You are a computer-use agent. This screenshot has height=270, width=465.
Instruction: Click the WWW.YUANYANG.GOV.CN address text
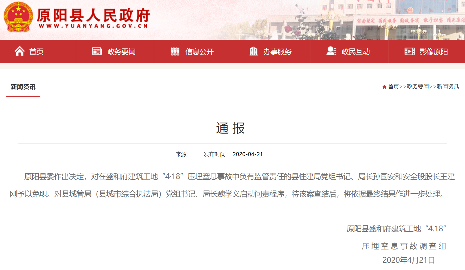(x=93, y=26)
